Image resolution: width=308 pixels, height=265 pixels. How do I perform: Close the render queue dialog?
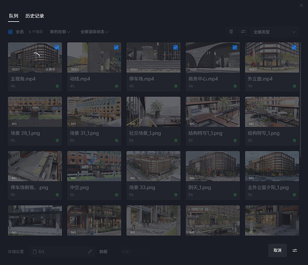[x=301, y=5]
